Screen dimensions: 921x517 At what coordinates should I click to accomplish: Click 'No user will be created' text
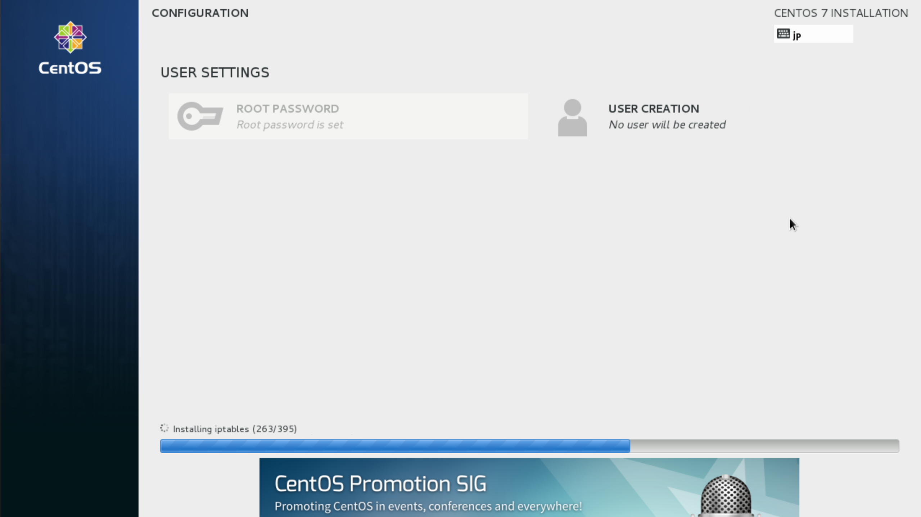(667, 125)
